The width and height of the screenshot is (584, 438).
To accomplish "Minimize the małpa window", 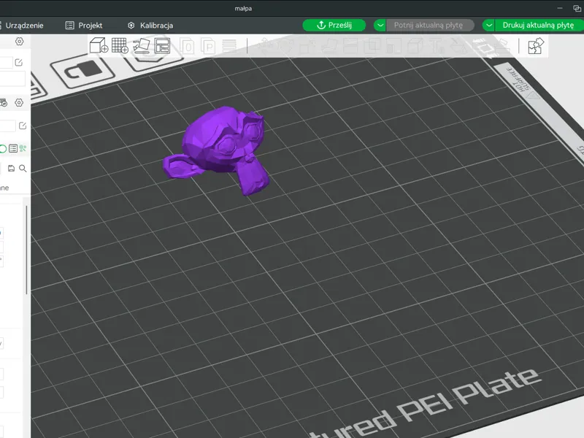I will pyautogui.click(x=560, y=8).
